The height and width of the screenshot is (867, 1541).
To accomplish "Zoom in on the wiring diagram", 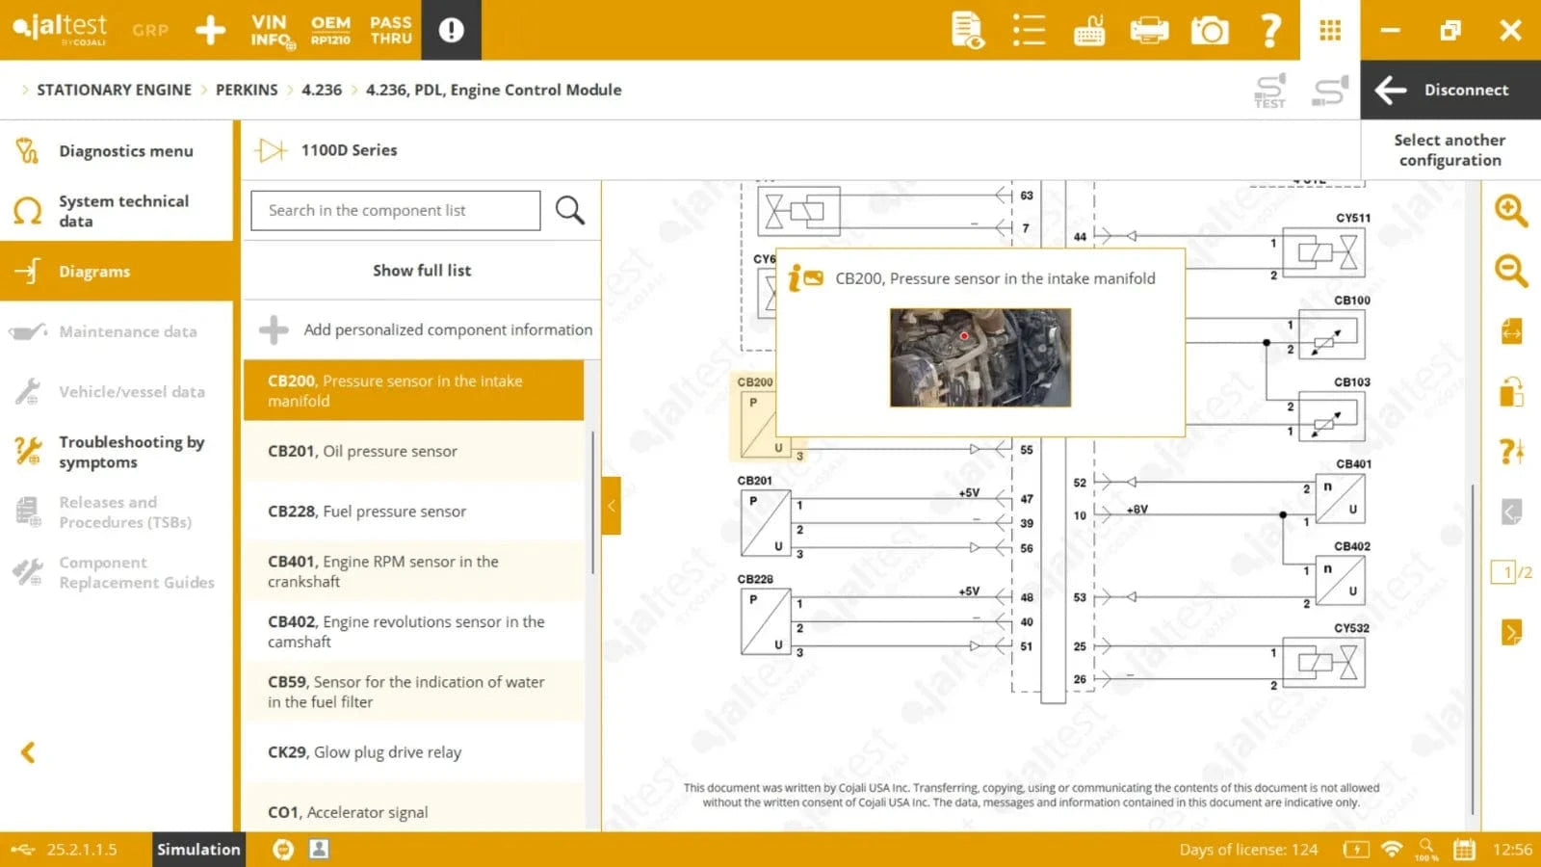I will [x=1510, y=210].
